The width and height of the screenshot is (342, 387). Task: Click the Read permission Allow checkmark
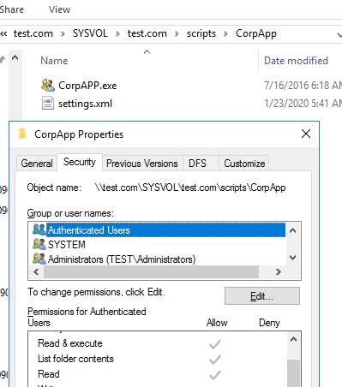pos(215,375)
